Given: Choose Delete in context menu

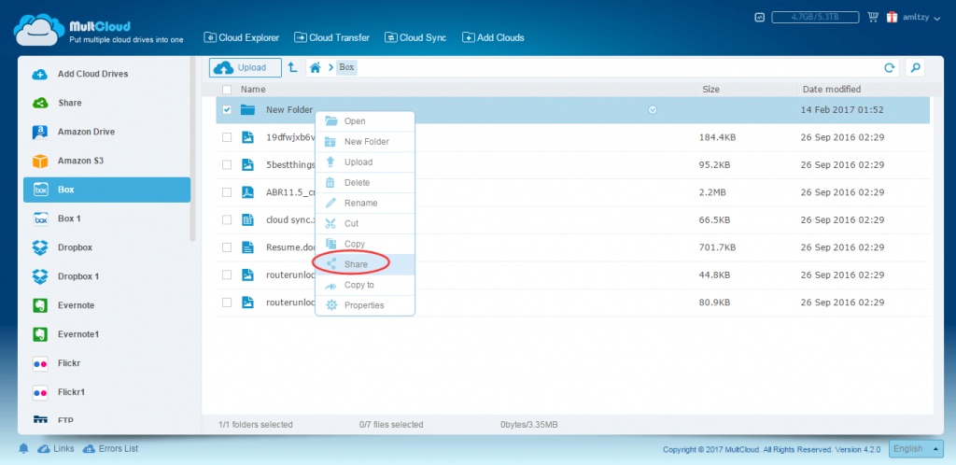Looking at the screenshot, I should [365, 182].
